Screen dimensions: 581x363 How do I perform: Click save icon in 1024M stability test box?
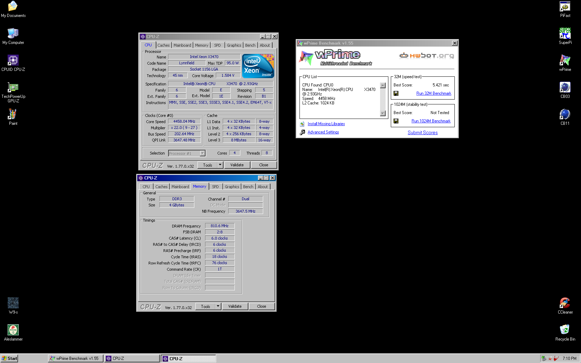pyautogui.click(x=396, y=121)
